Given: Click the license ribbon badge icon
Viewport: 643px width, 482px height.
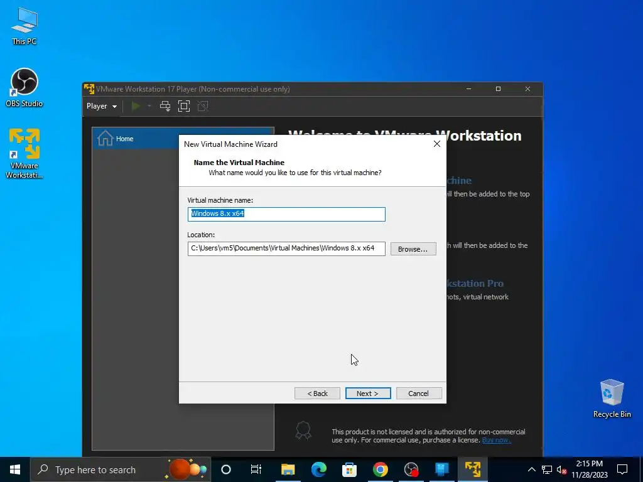Looking at the screenshot, I should tap(303, 431).
